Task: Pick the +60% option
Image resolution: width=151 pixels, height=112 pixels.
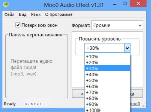Action: point(107,86)
